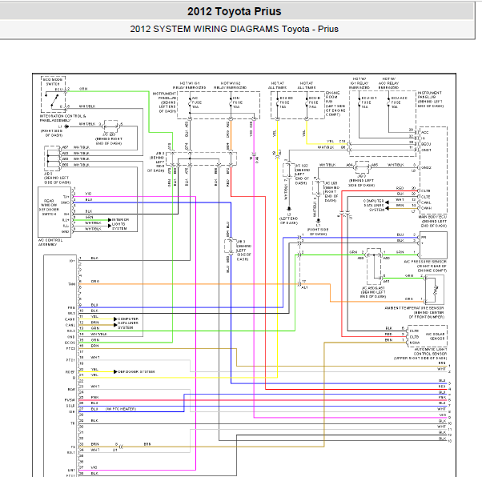Select the J/C A60, A61 connector label
Screen dimensions: 482x477
[x=373, y=292]
